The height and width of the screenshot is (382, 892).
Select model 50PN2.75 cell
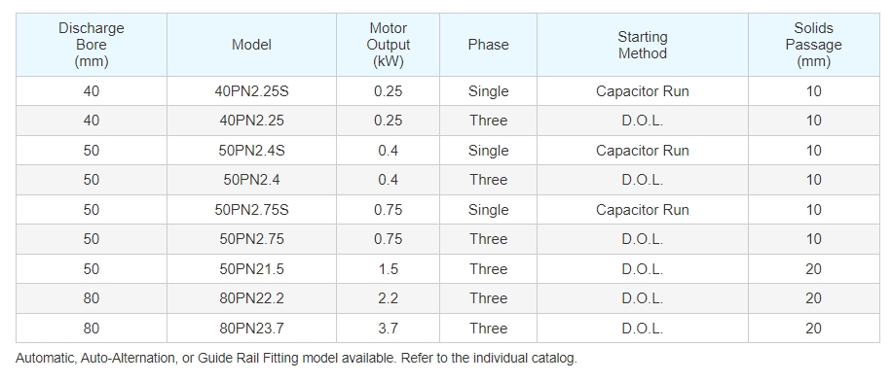tap(251, 239)
